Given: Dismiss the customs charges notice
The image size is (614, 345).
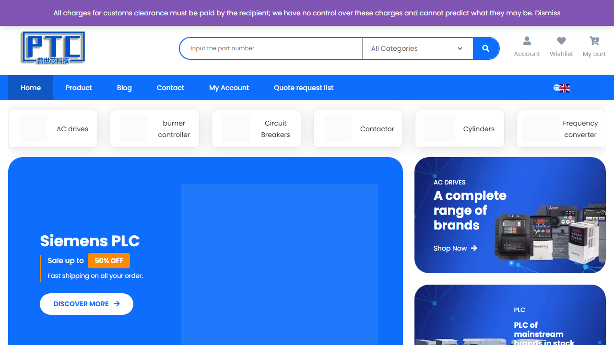Looking at the screenshot, I should (x=548, y=13).
